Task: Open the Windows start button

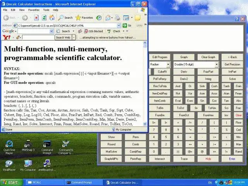Action: (x=11, y=183)
